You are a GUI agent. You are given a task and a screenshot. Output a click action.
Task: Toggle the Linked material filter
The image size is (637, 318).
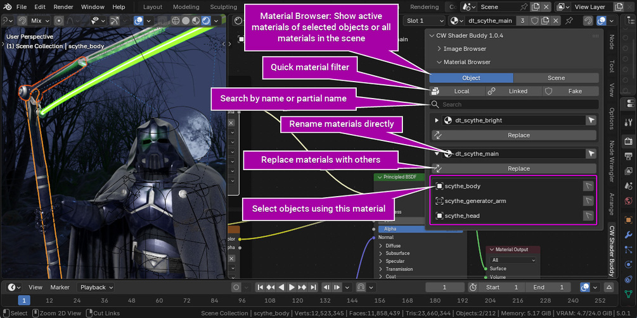tap(513, 91)
